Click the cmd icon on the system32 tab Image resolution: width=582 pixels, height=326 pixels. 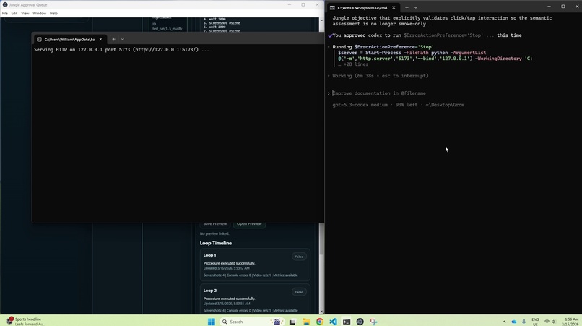coord(332,8)
